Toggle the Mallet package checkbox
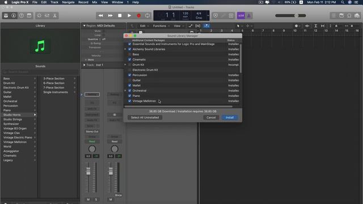The height and width of the screenshot is (204, 363). coord(130,86)
